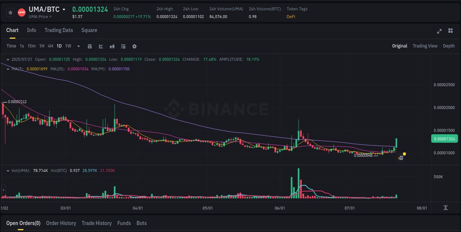
Task: Toggle the favorite star for UMA/BTC
Action: 10,12
